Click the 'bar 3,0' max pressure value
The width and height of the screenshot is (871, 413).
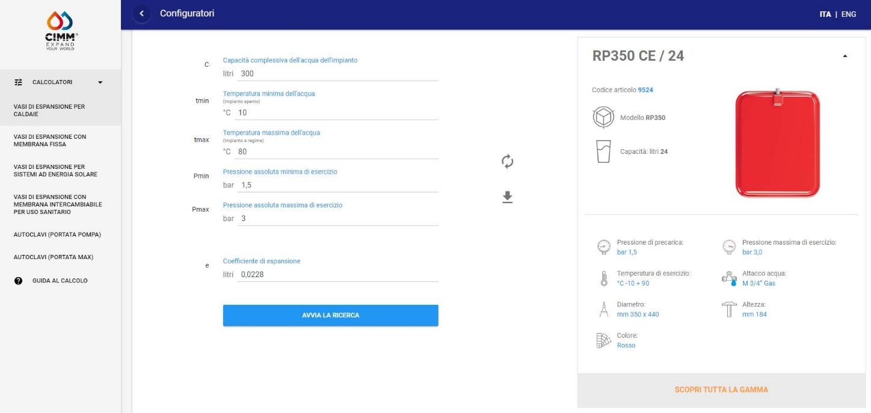[753, 252]
